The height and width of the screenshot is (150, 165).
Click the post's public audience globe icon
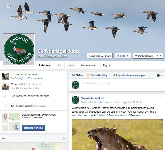141,102
